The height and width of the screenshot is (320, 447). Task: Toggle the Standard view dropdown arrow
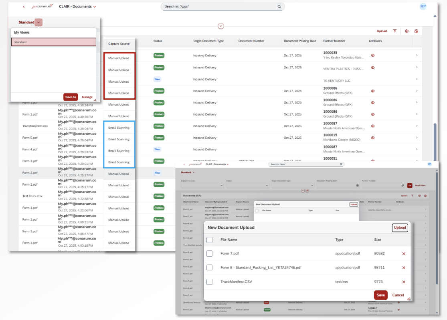pos(38,22)
